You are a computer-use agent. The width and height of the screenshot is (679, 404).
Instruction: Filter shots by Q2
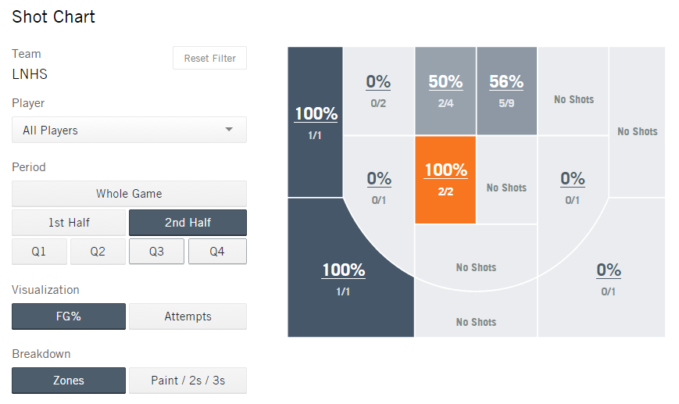click(x=98, y=252)
